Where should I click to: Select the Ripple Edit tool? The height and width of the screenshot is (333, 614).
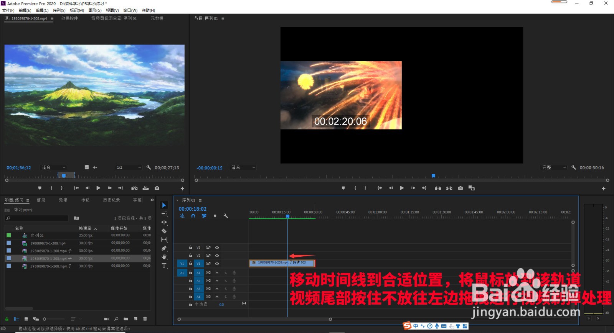[x=164, y=222]
